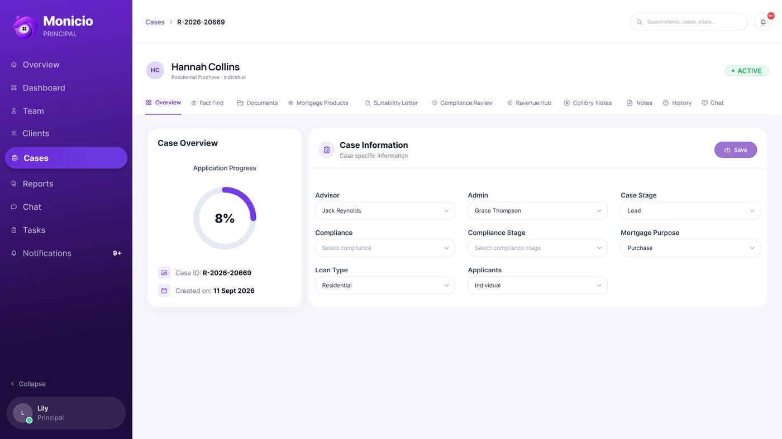Open the Mortgage Purpose dropdown
The image size is (782, 439).
690,248
